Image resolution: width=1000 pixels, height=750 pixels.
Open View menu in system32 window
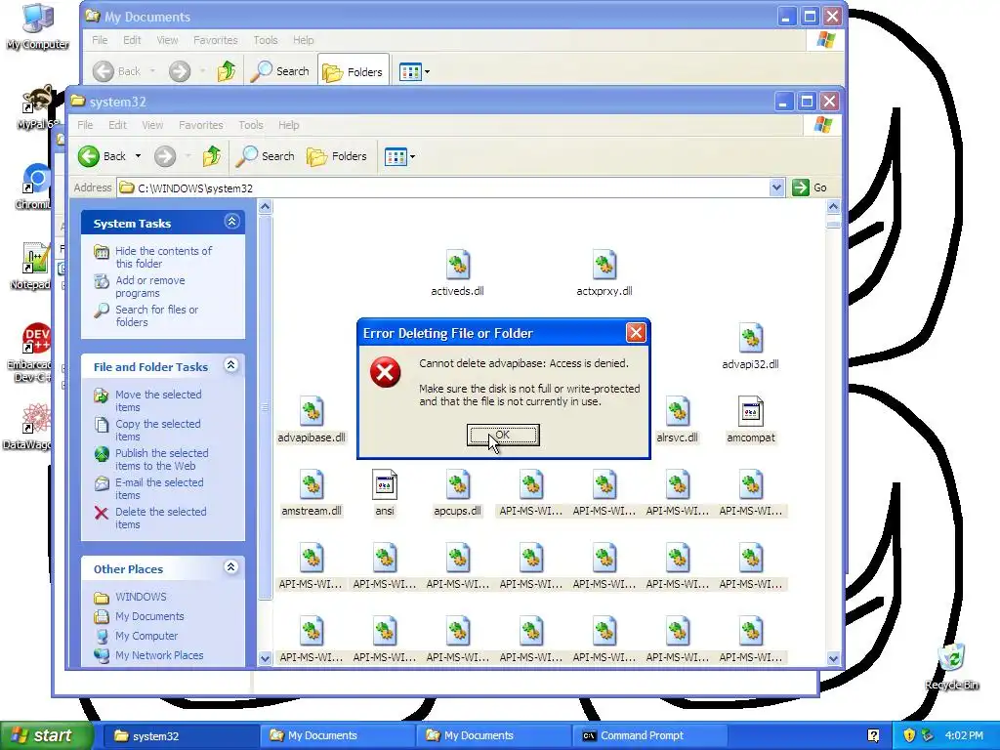point(152,125)
